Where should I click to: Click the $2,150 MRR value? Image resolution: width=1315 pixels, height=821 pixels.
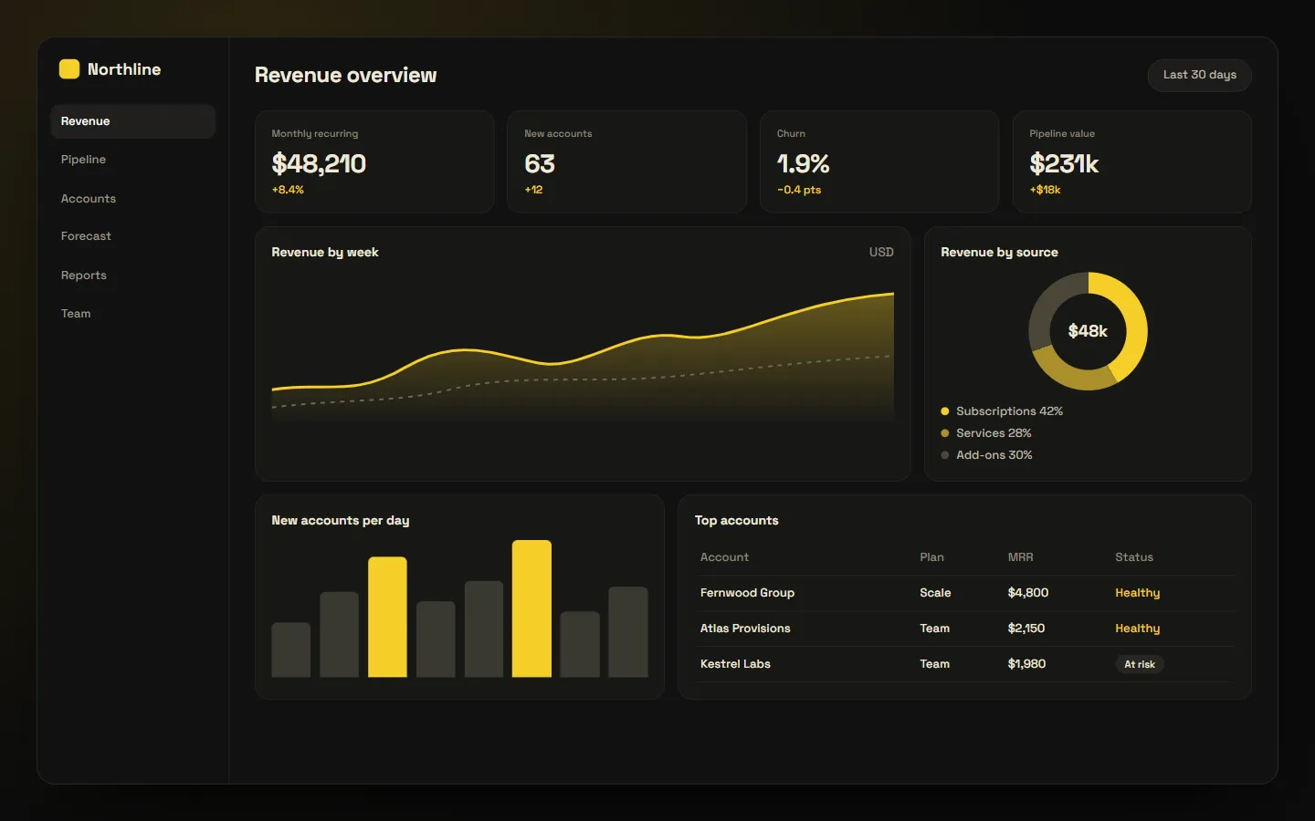tap(1026, 629)
